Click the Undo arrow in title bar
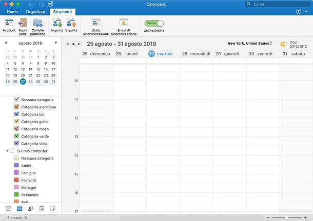 pos(31,4)
